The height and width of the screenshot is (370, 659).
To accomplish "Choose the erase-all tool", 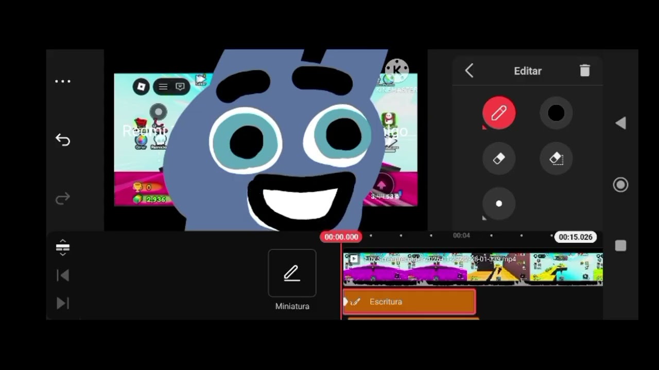I will point(556,159).
